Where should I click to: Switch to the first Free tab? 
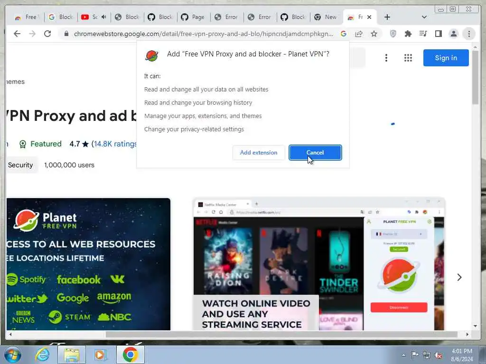[x=27, y=17]
